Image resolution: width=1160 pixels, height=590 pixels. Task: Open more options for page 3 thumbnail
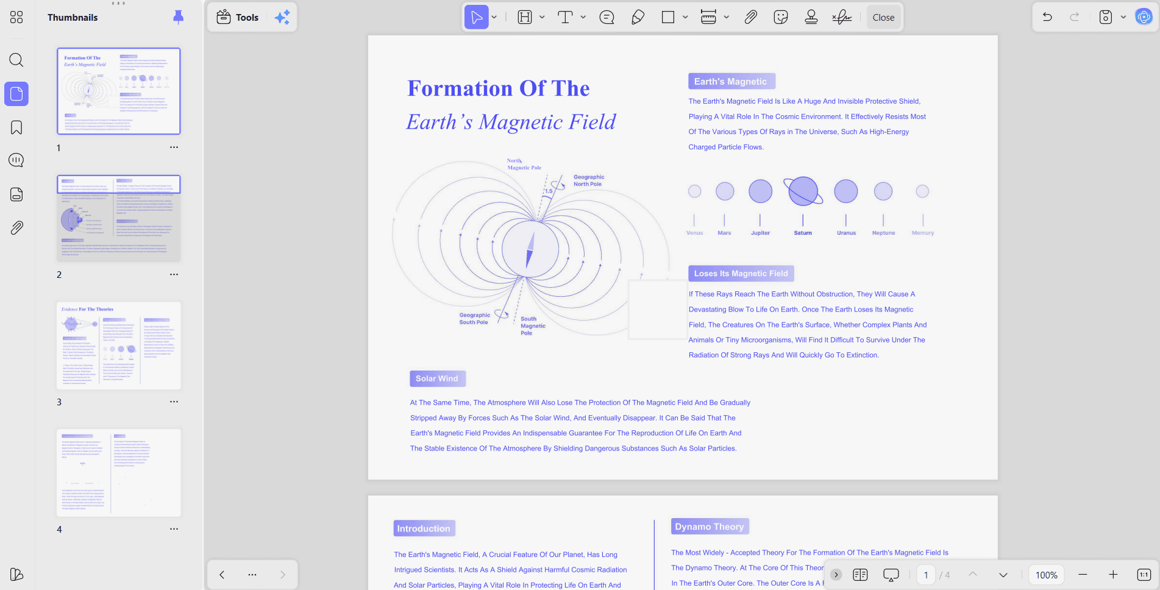pyautogui.click(x=174, y=402)
